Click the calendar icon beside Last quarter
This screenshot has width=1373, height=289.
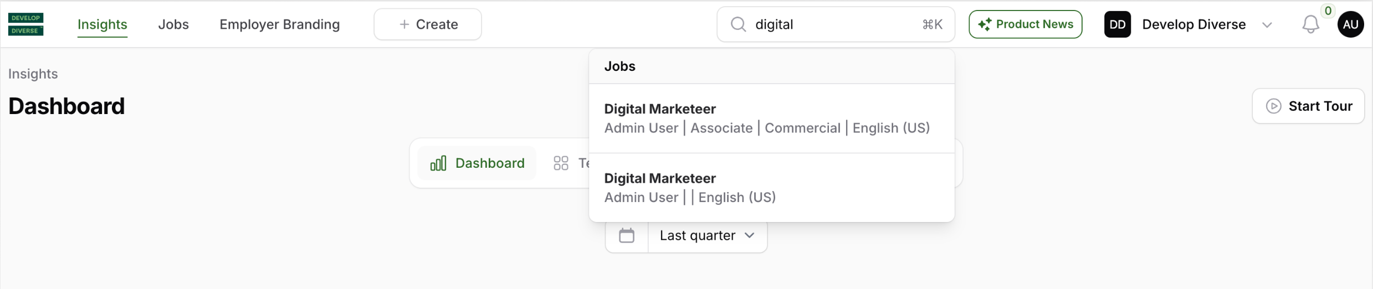(627, 236)
